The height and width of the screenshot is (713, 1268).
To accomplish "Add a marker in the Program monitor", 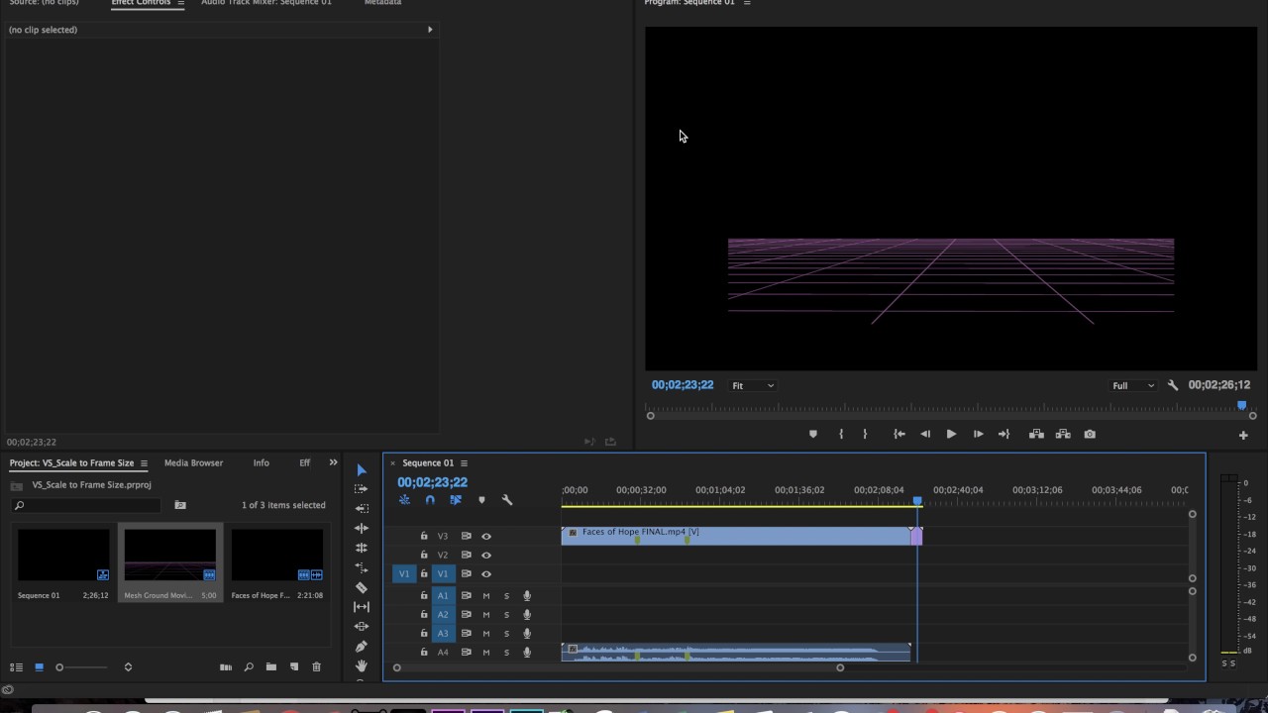I will click(813, 434).
